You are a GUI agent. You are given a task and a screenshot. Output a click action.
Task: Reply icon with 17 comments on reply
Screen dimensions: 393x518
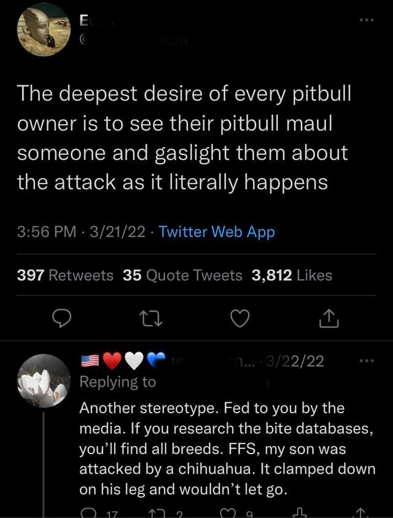click(88, 514)
